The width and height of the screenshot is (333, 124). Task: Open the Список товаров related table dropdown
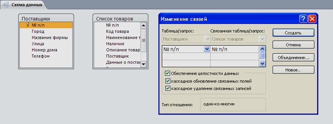262,39
